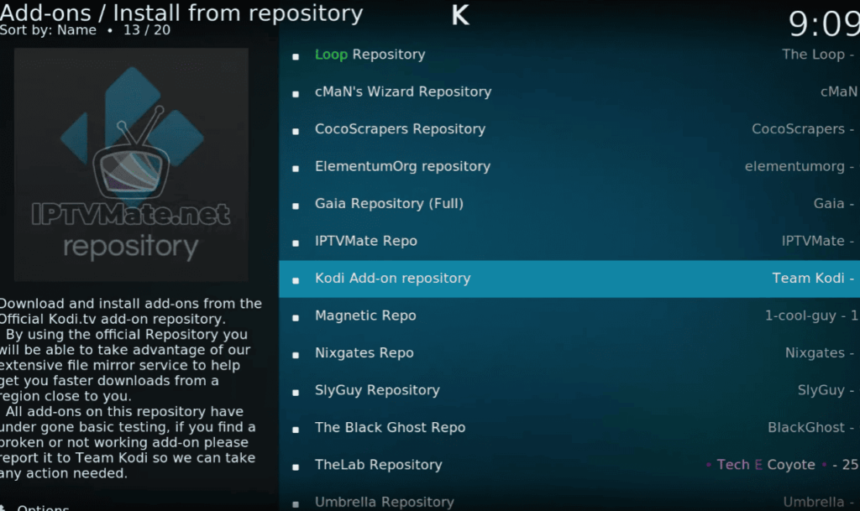Click bullet icon beside Kodi Add-on repository
The image size is (860, 511).
[x=296, y=280]
